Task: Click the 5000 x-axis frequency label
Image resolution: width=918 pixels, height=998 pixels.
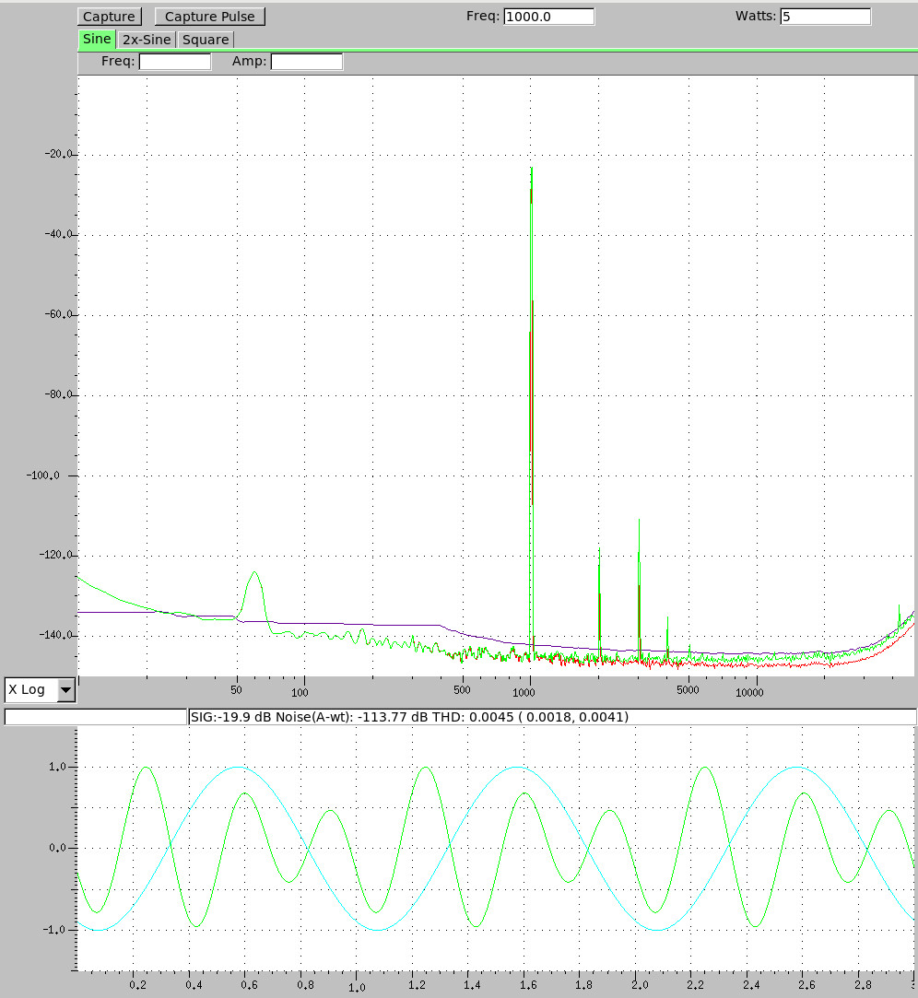Action: tap(688, 690)
